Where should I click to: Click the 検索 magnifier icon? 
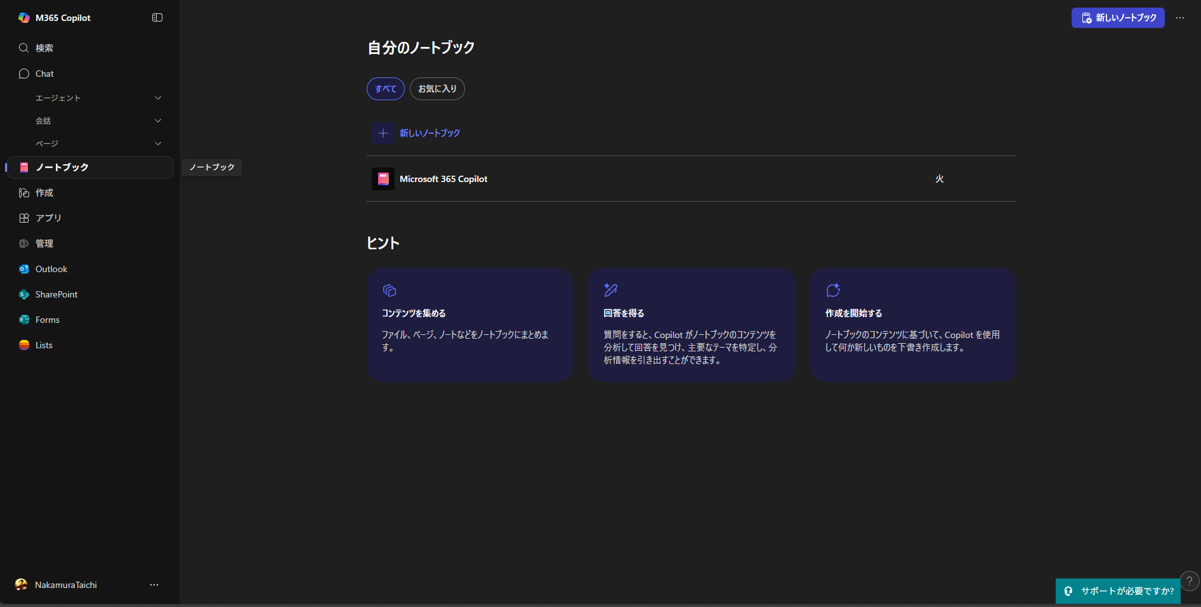pos(24,48)
